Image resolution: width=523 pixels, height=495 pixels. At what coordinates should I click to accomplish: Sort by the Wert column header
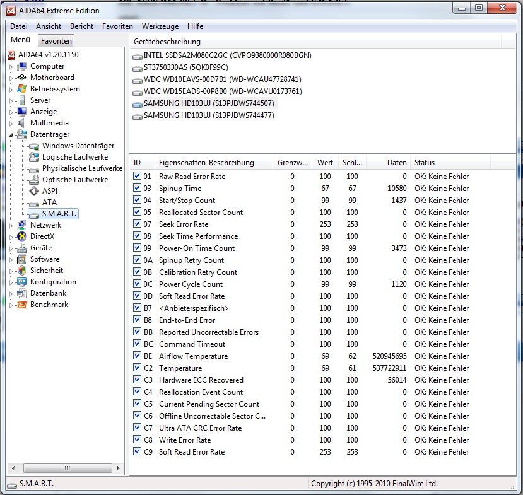(325, 163)
